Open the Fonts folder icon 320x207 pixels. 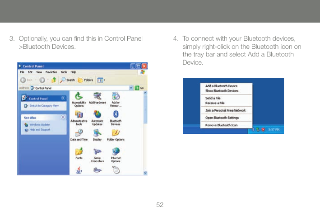tap(79, 154)
